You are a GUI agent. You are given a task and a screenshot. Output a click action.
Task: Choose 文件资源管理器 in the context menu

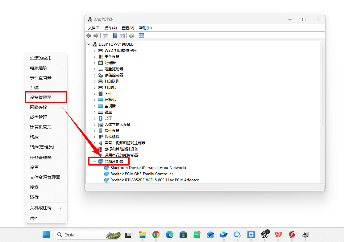(46, 177)
